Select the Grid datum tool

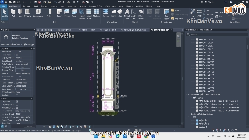point(219,16)
